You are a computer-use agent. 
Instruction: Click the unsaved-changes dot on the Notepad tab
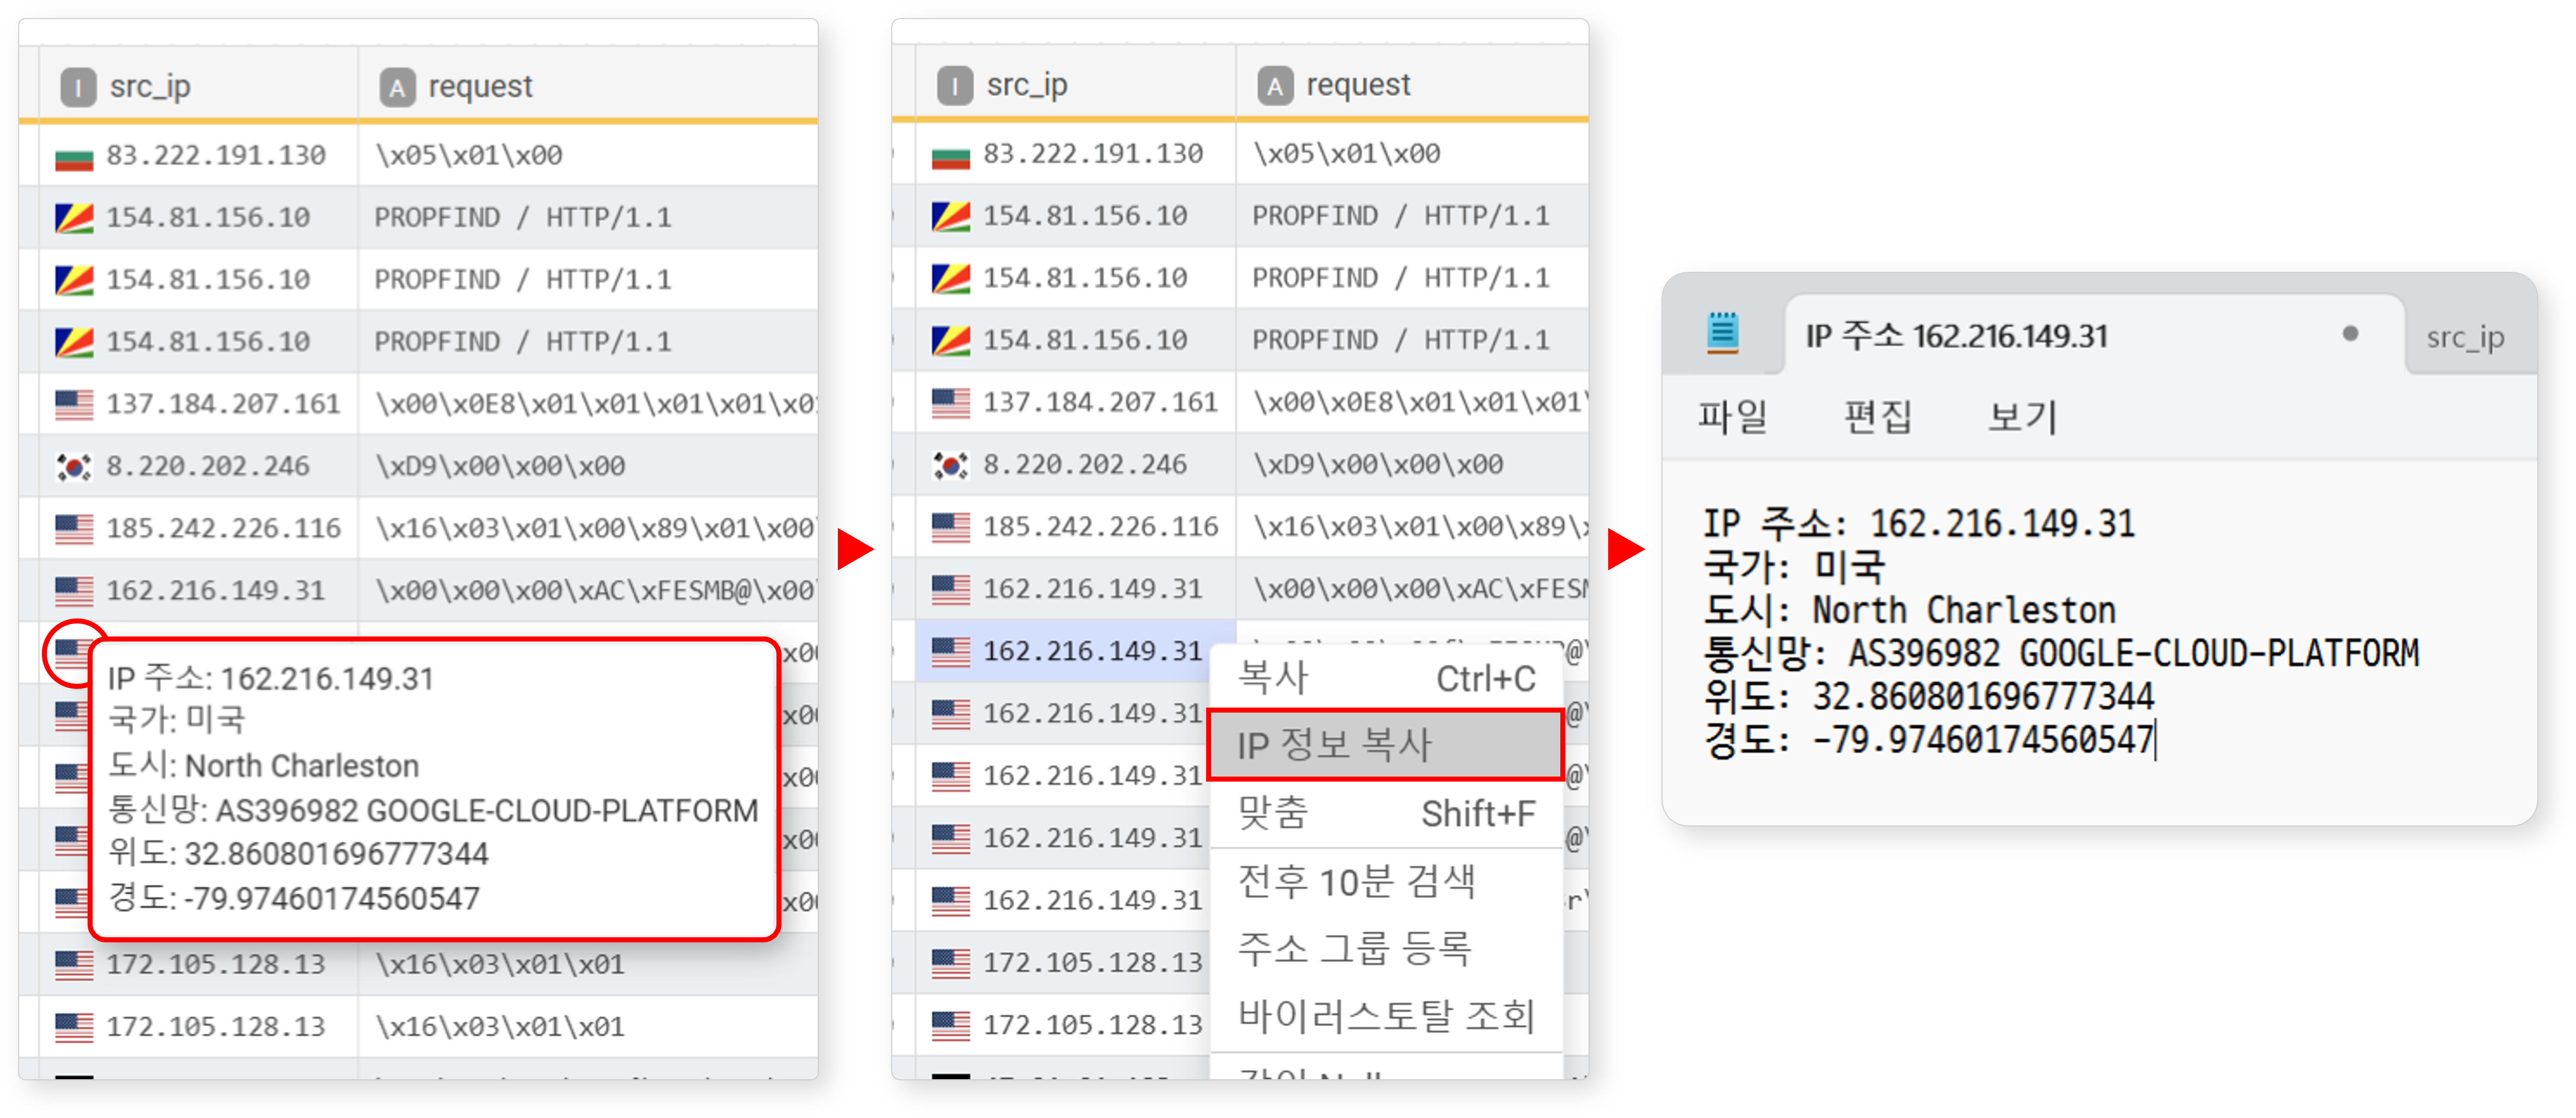[x=2350, y=334]
